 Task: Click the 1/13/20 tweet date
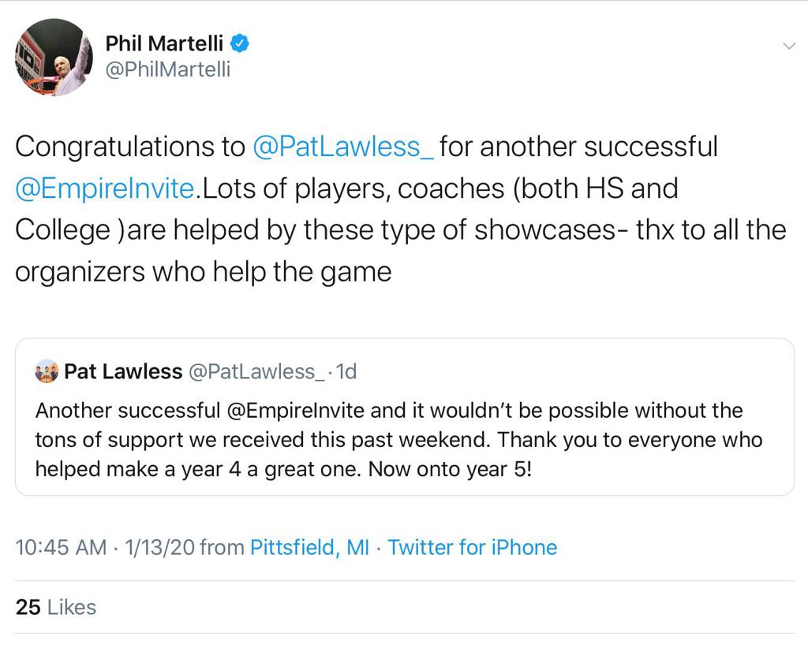(x=157, y=547)
